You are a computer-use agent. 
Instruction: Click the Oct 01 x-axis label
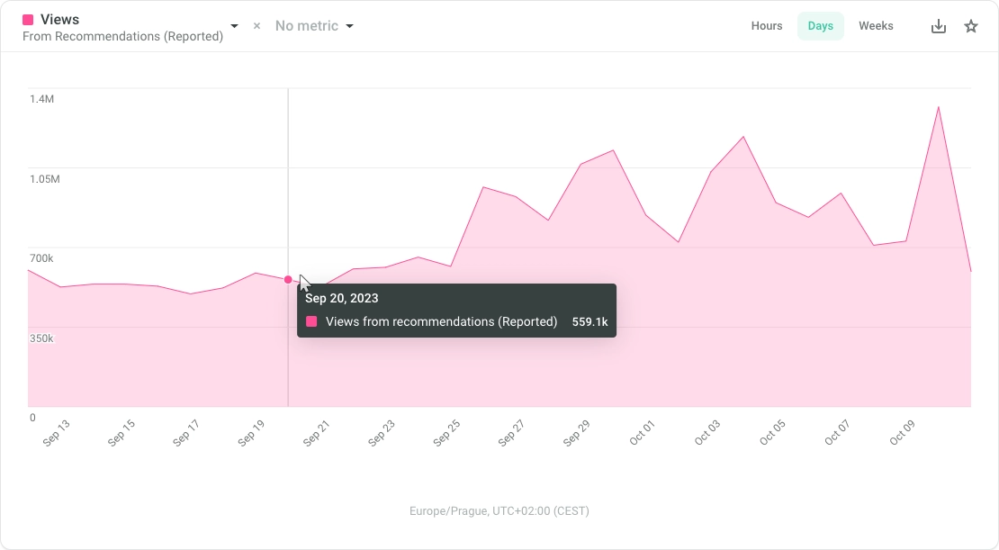[x=642, y=433]
